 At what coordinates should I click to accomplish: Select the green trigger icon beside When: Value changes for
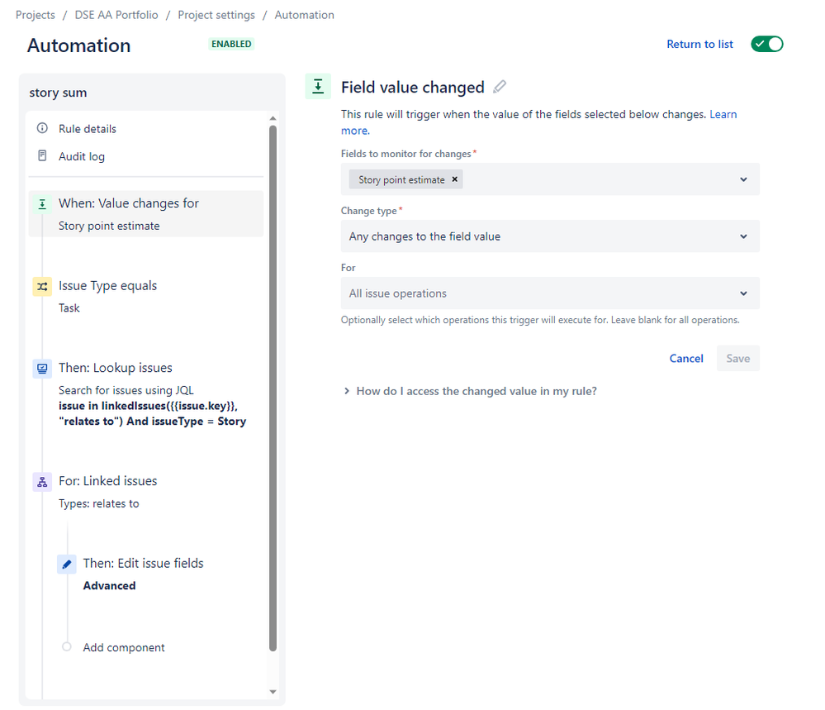pyautogui.click(x=42, y=204)
